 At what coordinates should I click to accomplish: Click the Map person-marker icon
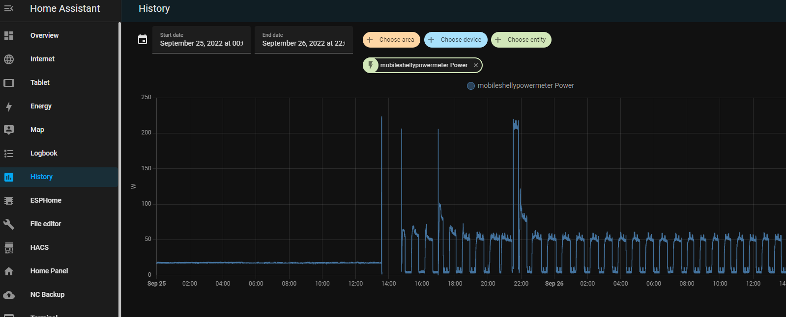click(9, 130)
